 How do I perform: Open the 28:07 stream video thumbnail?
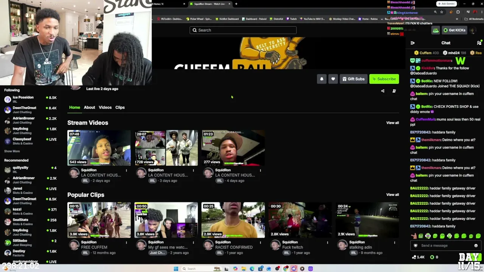point(166,148)
